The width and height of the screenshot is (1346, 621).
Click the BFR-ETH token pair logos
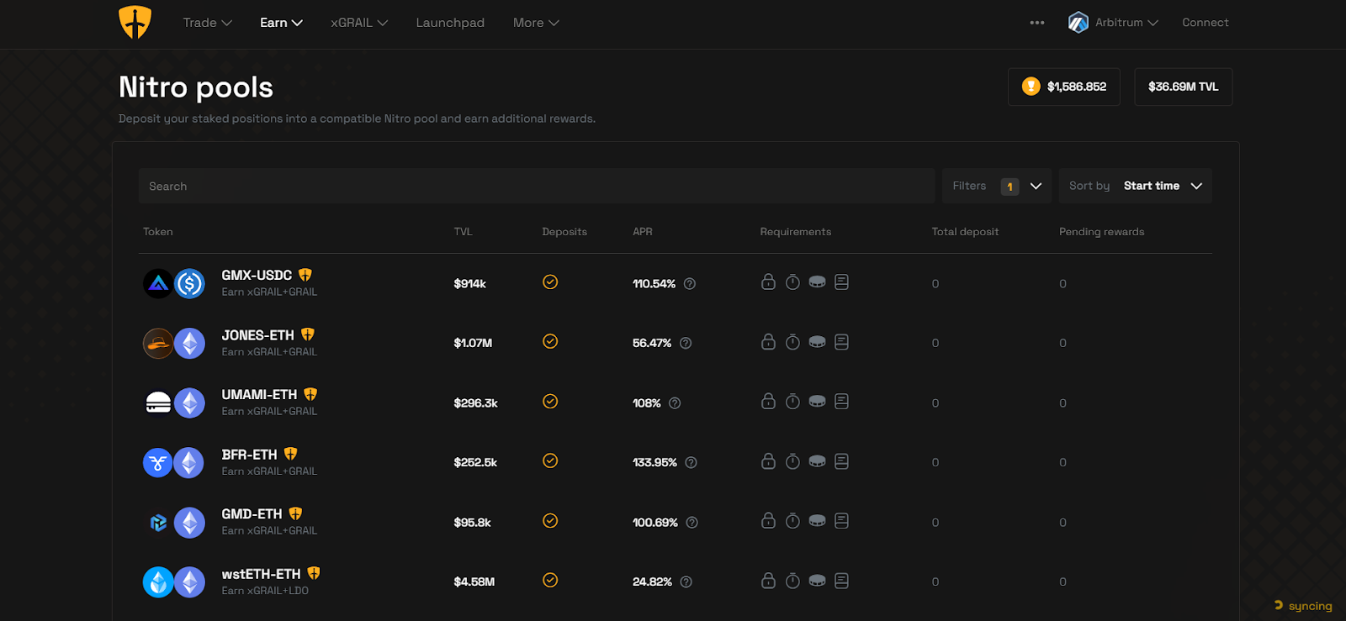coord(174,462)
